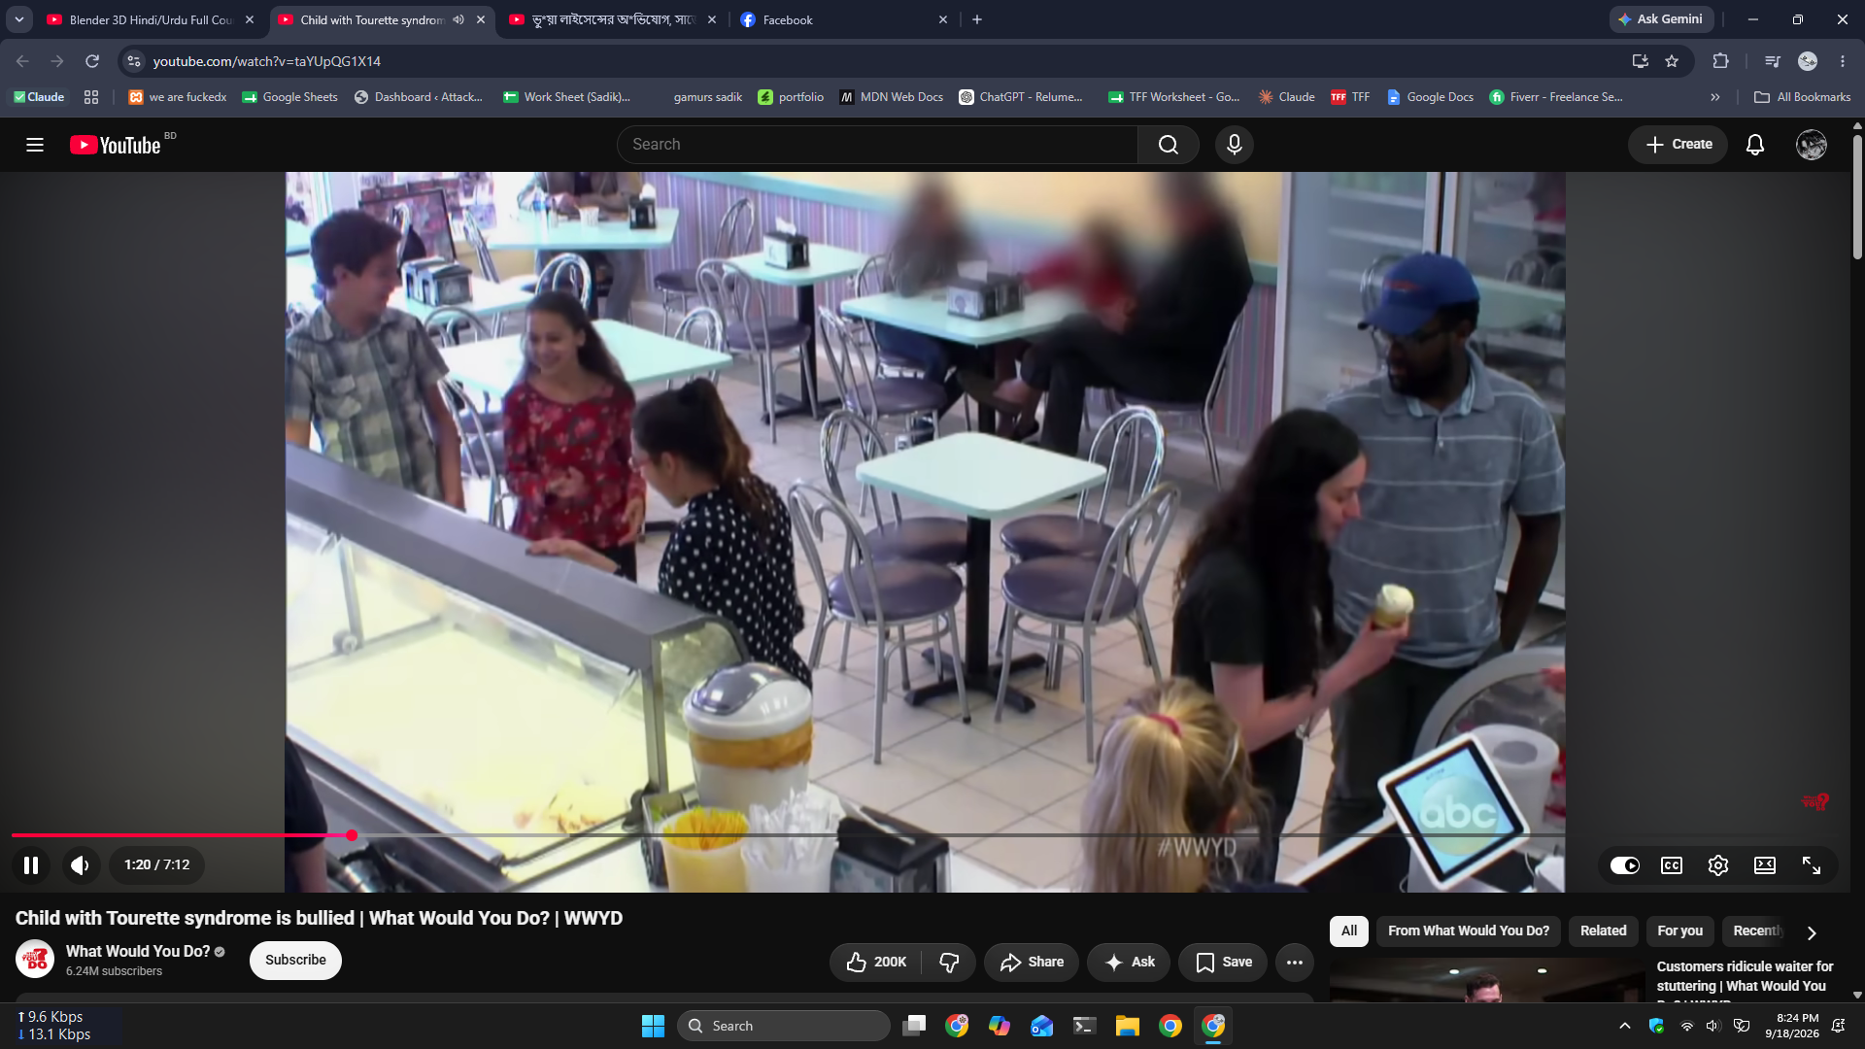The image size is (1865, 1049).
Task: Toggle closed captions on video
Action: (1672, 865)
